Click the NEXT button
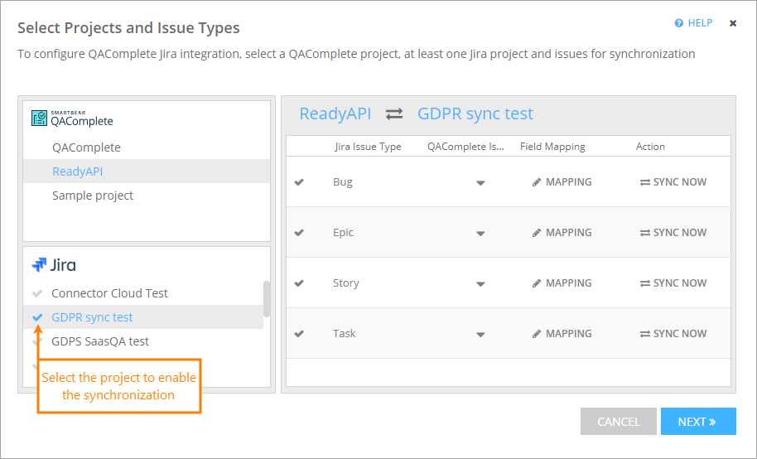Image resolution: width=757 pixels, height=459 pixels. click(697, 422)
